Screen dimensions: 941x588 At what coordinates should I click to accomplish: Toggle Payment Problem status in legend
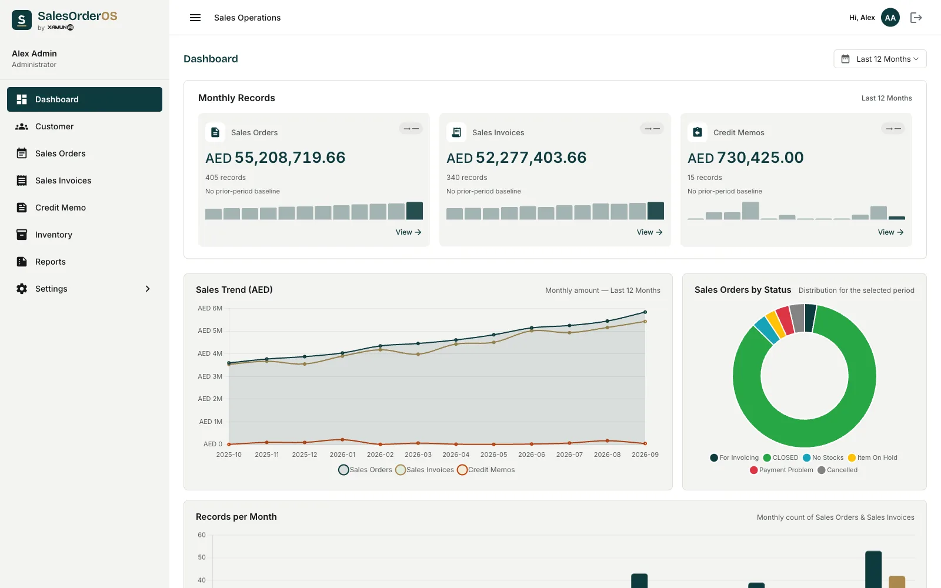click(782, 470)
